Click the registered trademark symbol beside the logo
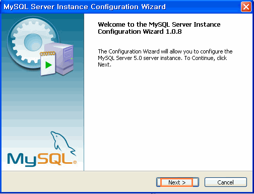The height and width of the screenshot is (194, 254). [x=75, y=162]
